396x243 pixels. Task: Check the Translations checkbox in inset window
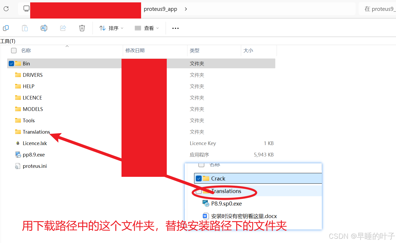[199, 191]
